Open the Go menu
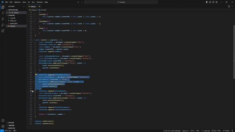This screenshot has height=132, width=235. 29,2
